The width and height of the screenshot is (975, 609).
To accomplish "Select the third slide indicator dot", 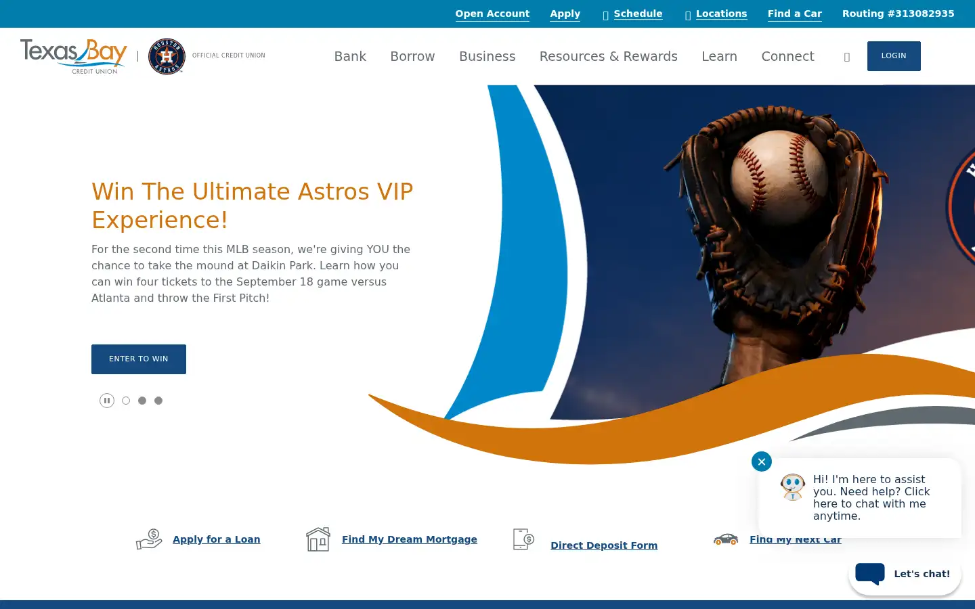I will [158, 401].
